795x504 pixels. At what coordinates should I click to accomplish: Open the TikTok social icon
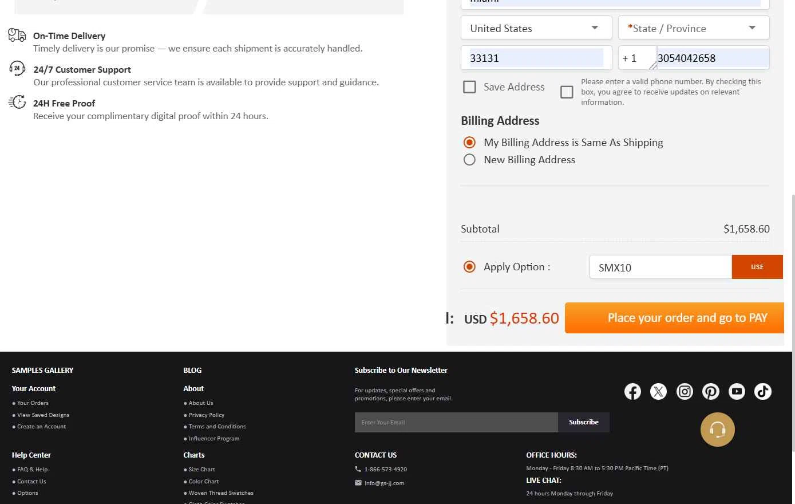(x=763, y=392)
